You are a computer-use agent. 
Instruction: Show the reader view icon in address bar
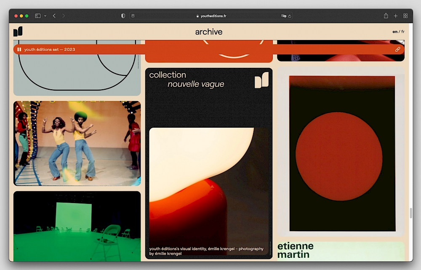coord(133,16)
